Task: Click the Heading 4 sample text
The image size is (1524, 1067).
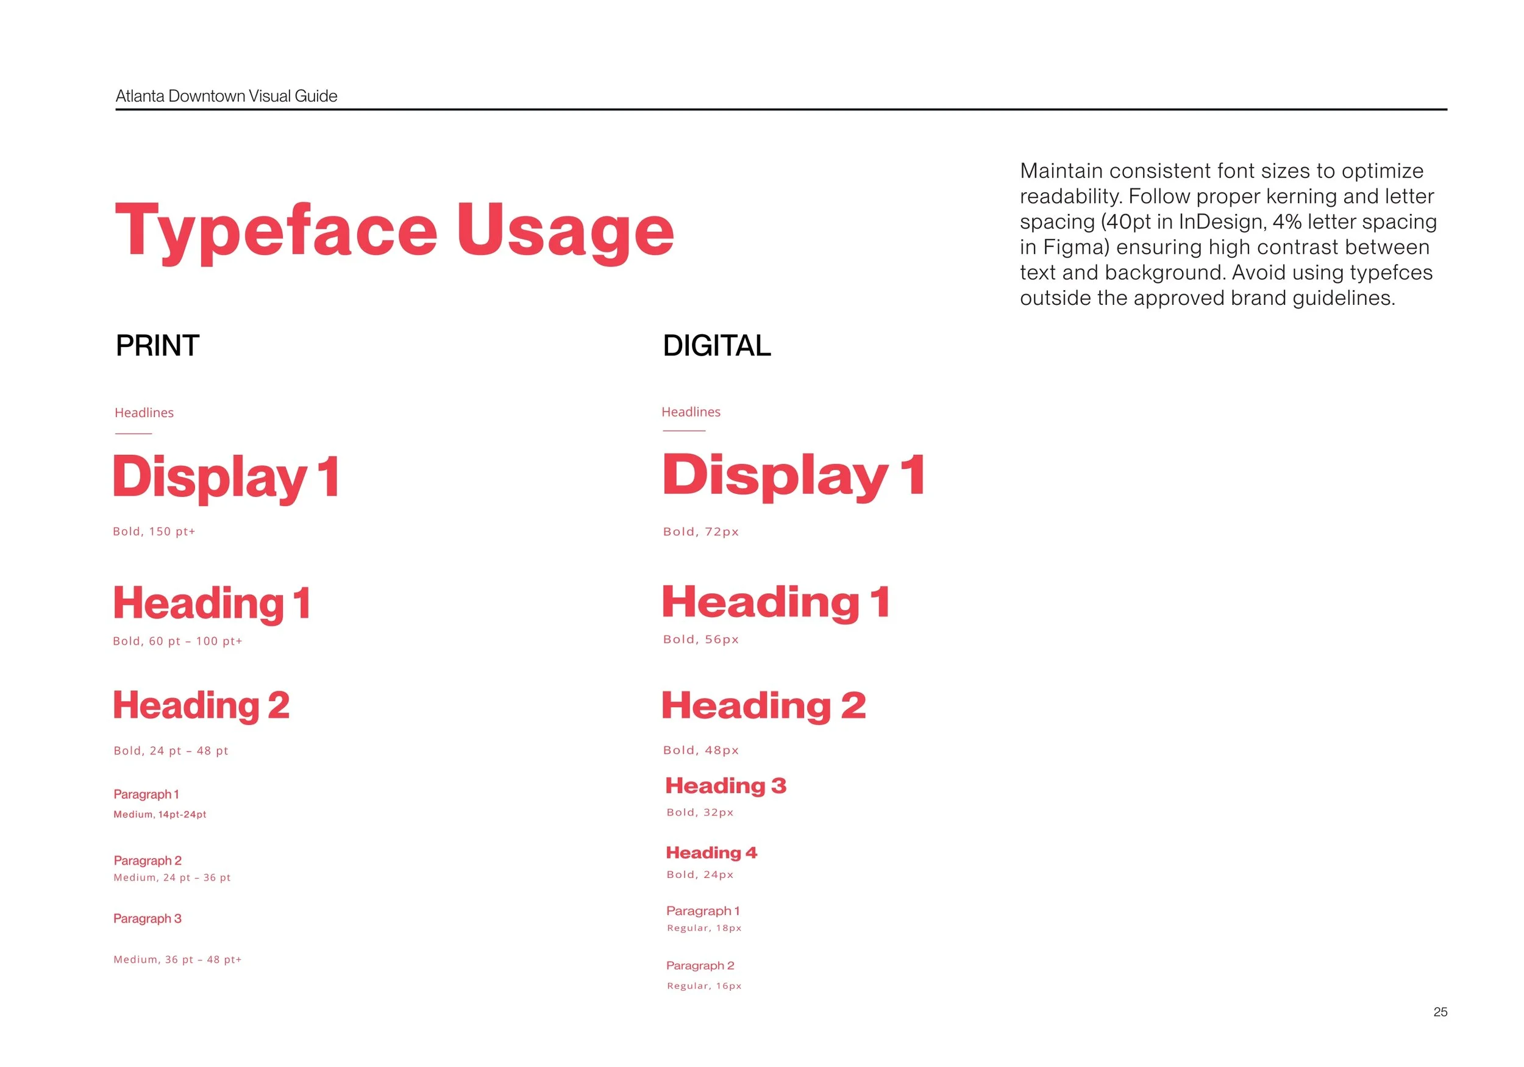Action: click(711, 852)
